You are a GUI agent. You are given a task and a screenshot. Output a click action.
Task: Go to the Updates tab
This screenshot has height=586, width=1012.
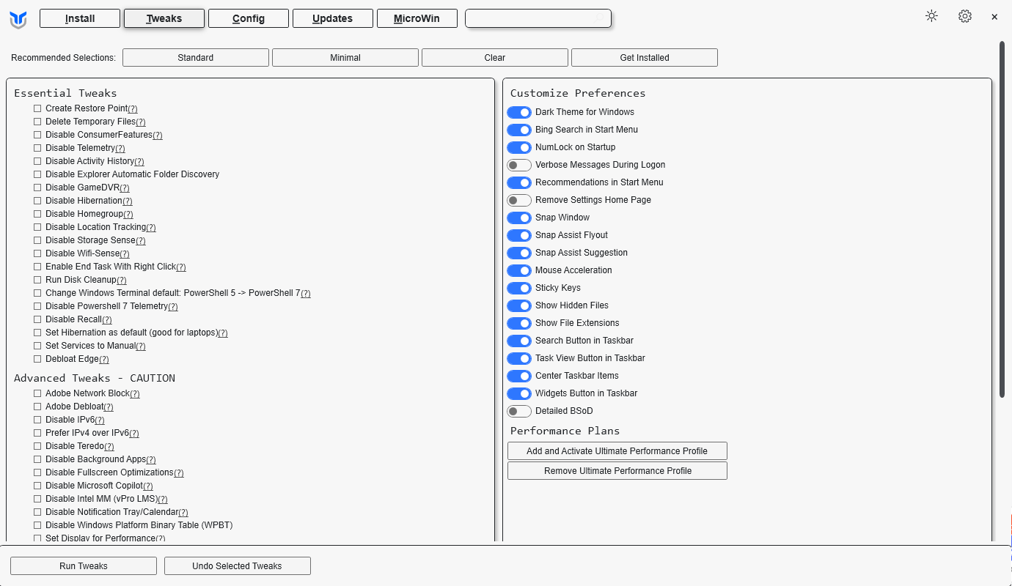pyautogui.click(x=333, y=18)
